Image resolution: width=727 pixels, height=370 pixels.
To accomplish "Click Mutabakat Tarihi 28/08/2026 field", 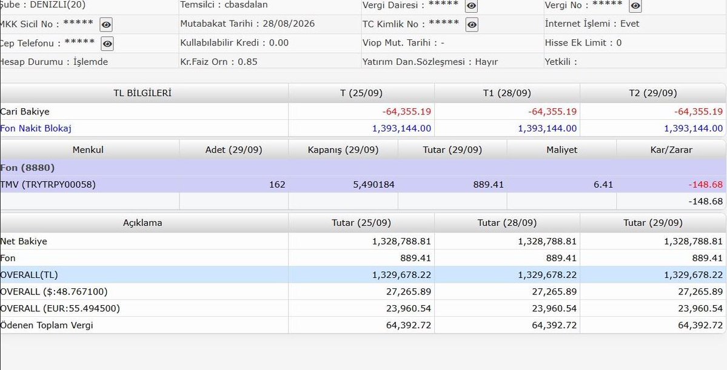I will 247,24.
